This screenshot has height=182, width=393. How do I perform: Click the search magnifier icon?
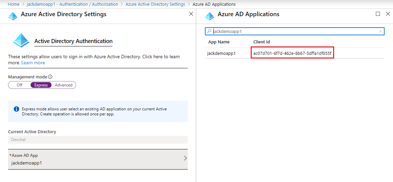click(x=209, y=31)
